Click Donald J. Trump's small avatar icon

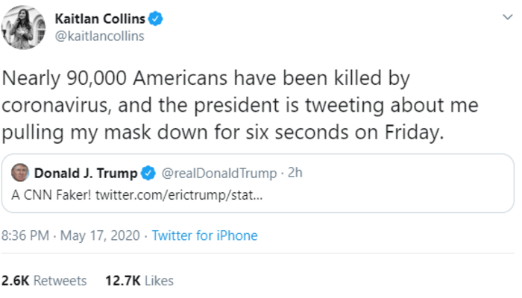click(20, 173)
